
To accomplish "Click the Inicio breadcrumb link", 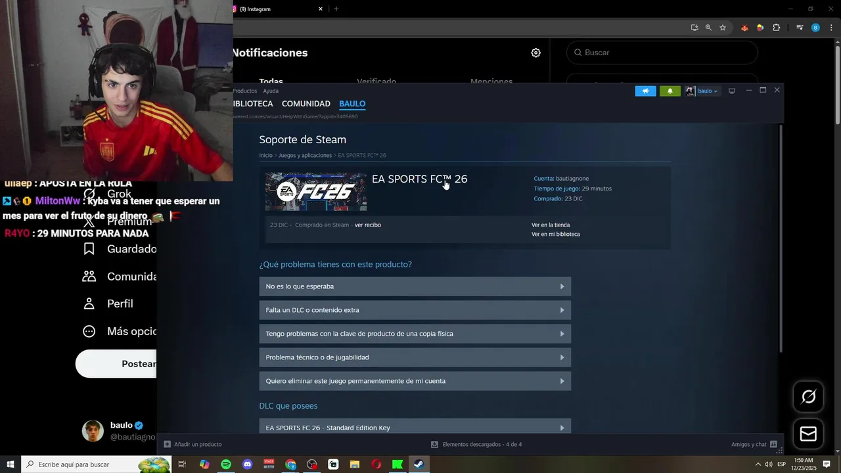I will coord(265,156).
